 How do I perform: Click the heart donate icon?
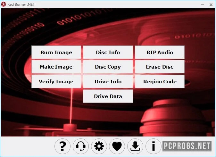117,146
